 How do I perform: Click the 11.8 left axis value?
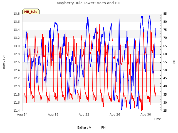pos(17,94)
